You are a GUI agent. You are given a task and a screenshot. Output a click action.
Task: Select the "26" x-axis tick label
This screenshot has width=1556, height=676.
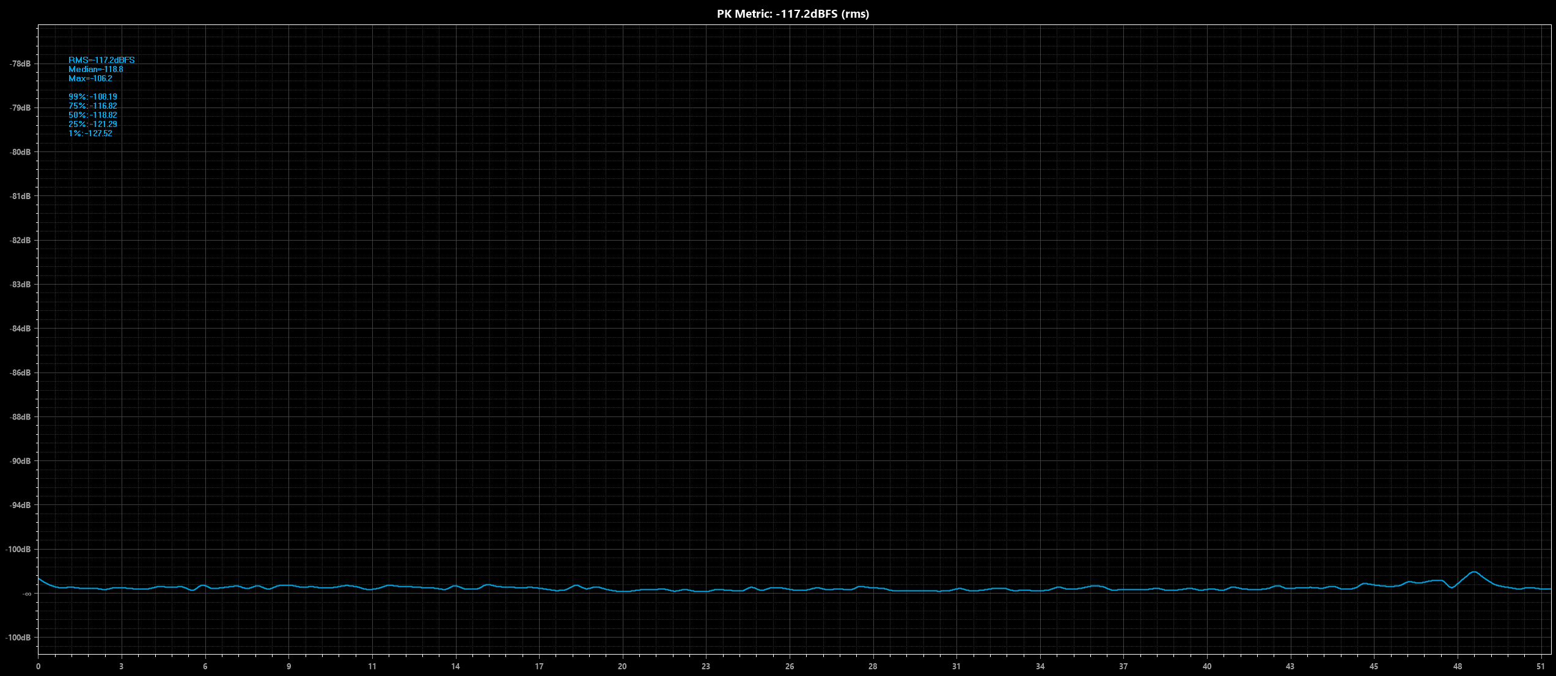click(x=790, y=666)
